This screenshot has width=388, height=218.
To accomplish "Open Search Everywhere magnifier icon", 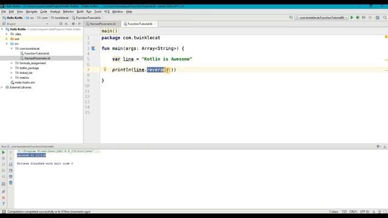I will click(385, 18).
